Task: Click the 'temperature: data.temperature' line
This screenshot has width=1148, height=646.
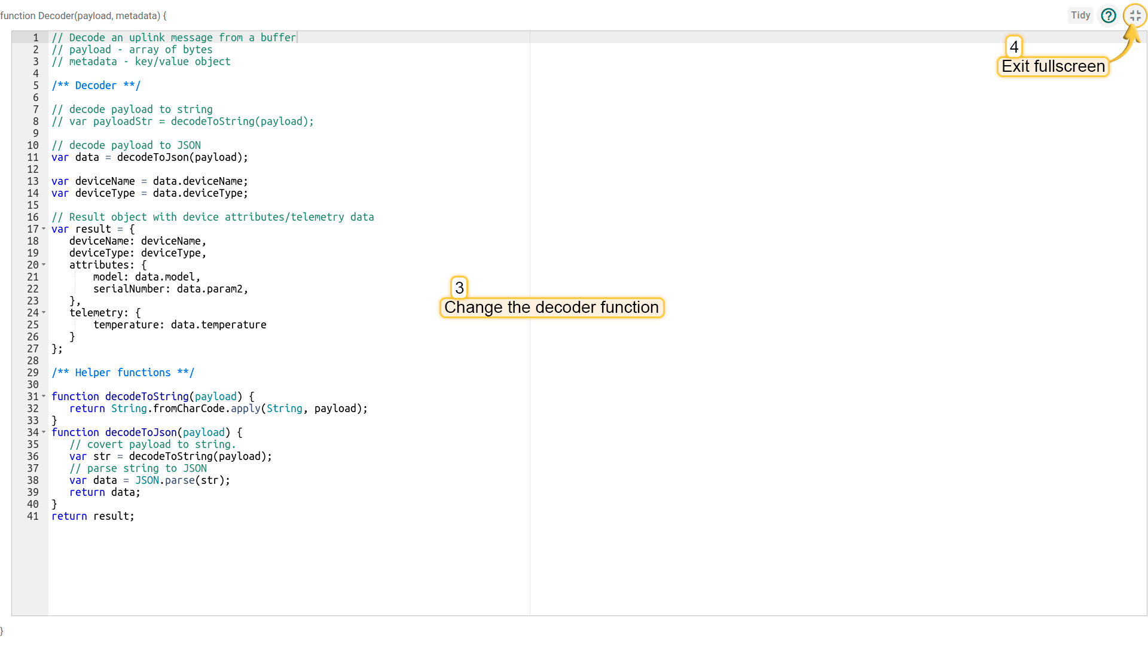Action: click(179, 325)
